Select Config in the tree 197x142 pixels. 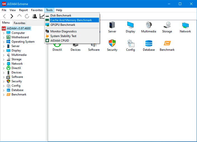click(x=16, y=86)
